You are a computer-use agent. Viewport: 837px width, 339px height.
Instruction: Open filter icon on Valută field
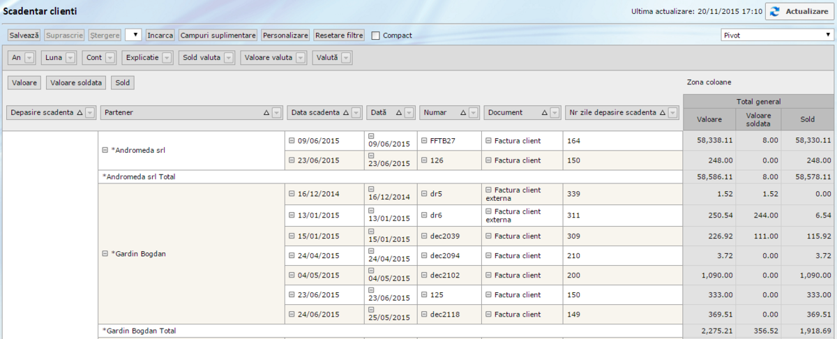point(346,58)
